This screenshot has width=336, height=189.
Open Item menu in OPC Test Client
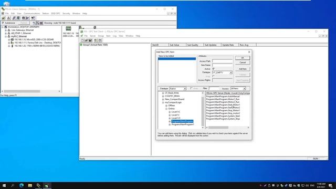(x=108, y=36)
